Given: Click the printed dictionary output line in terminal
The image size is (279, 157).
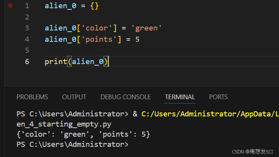Looking at the screenshot, I should pyautogui.click(x=83, y=134).
